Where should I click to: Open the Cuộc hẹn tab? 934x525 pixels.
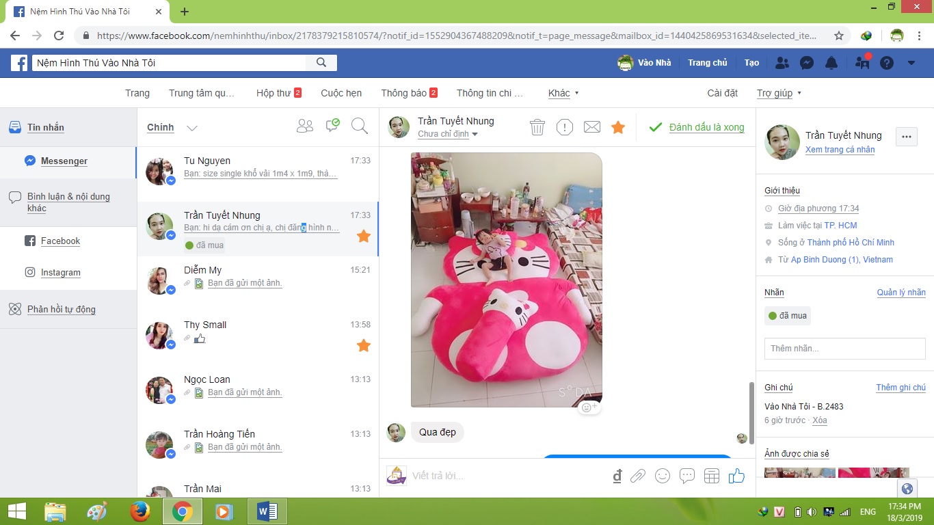[341, 93]
